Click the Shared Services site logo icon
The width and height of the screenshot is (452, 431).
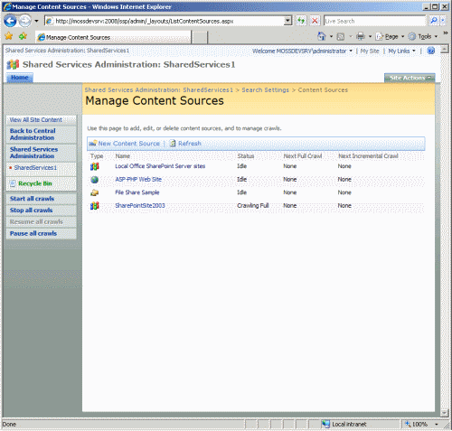click(x=13, y=64)
